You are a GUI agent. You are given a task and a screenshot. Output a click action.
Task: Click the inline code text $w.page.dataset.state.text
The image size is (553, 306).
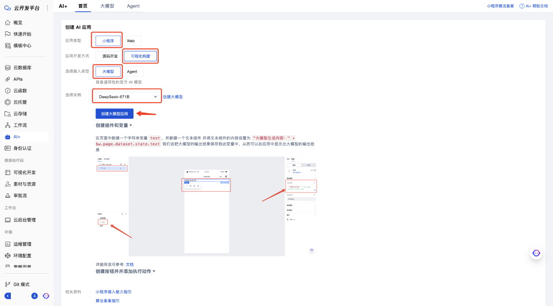click(x=128, y=144)
